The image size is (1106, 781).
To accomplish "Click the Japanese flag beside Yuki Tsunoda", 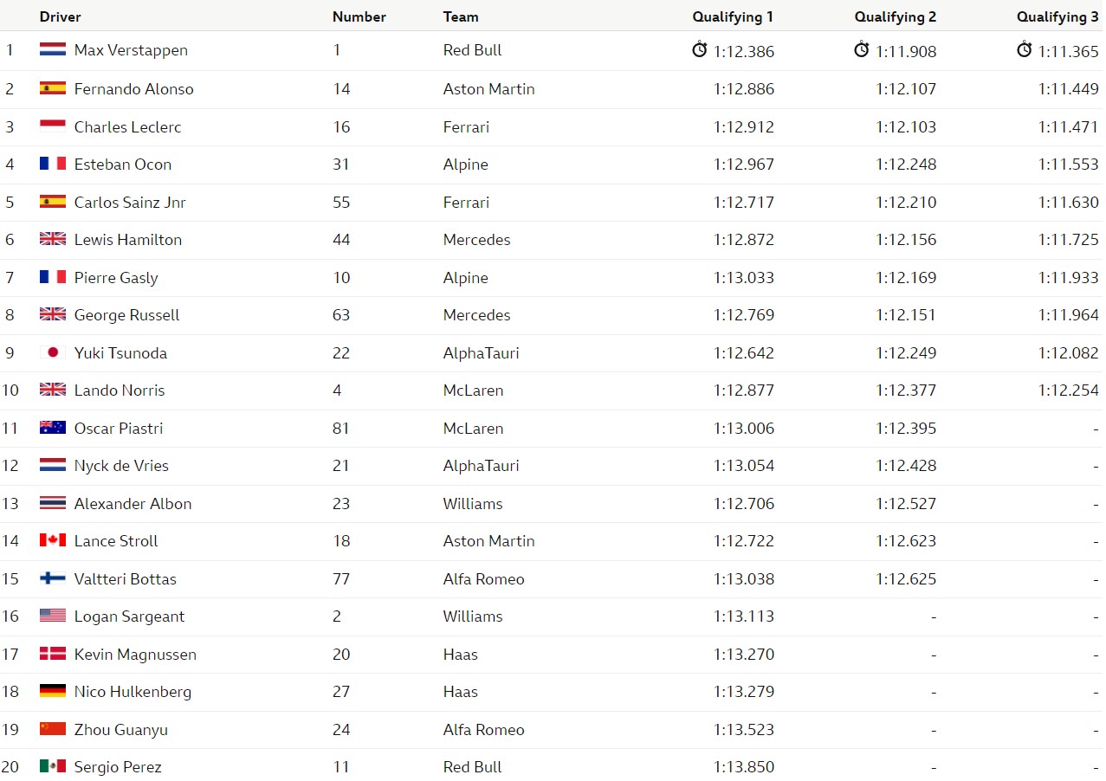I will pyautogui.click(x=53, y=352).
